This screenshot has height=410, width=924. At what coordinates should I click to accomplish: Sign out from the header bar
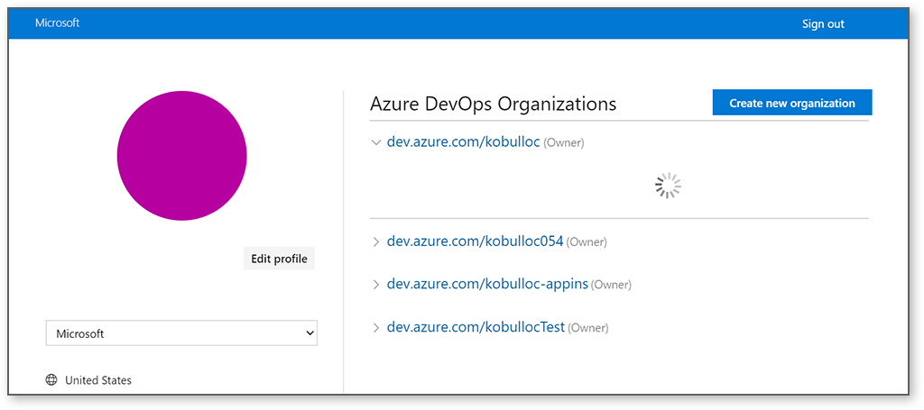point(823,23)
